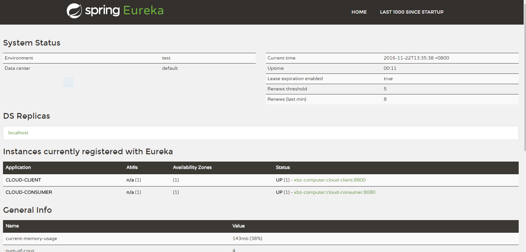Viewport: 526px width, 252px height.
Task: Select the n/a (1) cell for CLOUD-CLIENT
Action: pyautogui.click(x=134, y=180)
